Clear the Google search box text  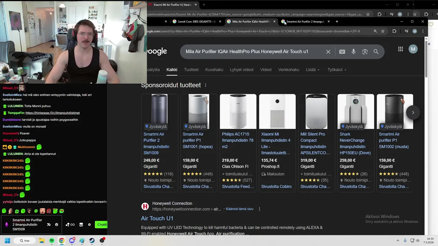coord(328,52)
